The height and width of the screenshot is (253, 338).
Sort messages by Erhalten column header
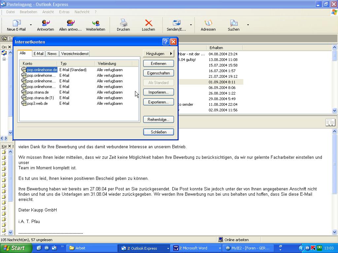pos(224,48)
